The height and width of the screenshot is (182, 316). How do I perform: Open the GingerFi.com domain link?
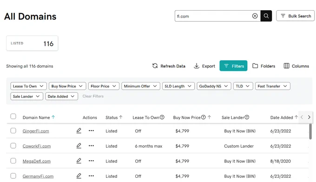[x=36, y=131]
